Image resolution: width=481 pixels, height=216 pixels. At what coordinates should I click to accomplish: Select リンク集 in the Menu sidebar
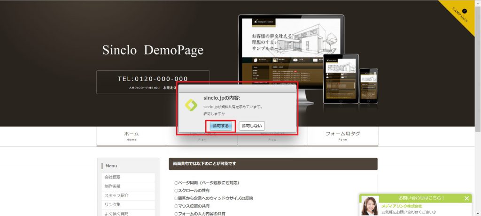[128, 205]
